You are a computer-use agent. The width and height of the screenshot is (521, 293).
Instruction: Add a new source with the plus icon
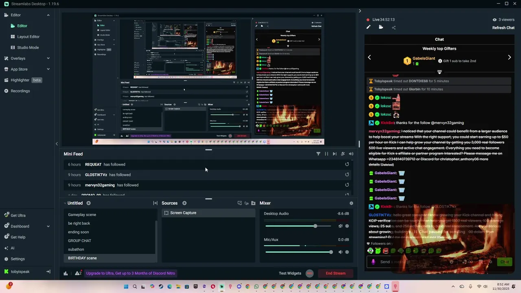[184, 203]
